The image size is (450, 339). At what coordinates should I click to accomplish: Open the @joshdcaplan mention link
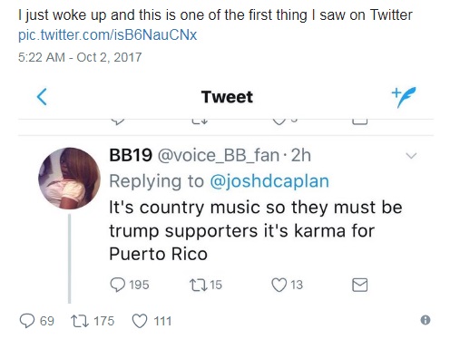pyautogui.click(x=269, y=181)
